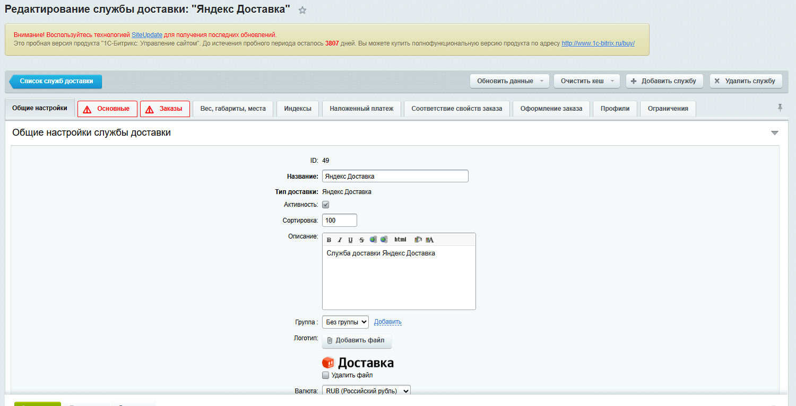Click the X icon on Удалить службу

[717, 81]
